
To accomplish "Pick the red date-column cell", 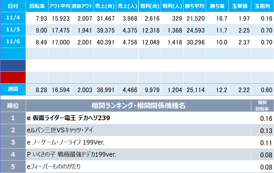I will 13,78.
